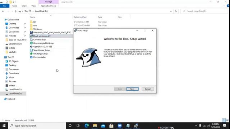This screenshot has height=129, width=230.
Task: Show hidden system tray icons
Action: click(196, 126)
